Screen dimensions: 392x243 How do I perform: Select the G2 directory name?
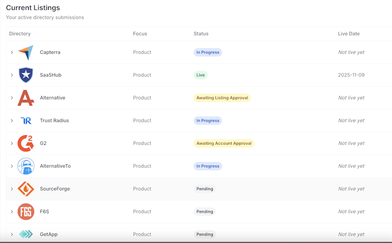43,143
